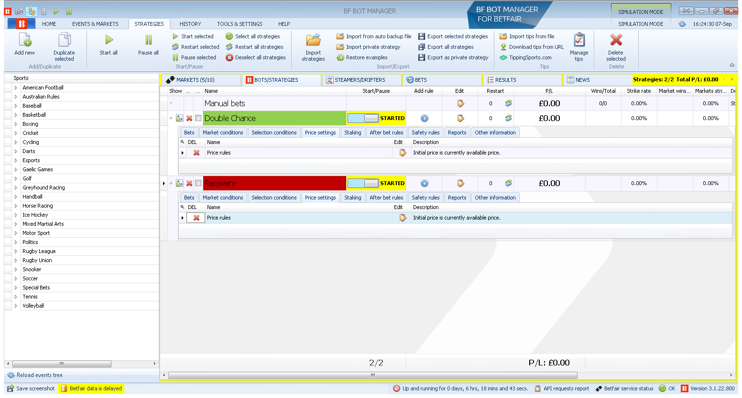Click the SIMULATION MODE button

click(641, 12)
